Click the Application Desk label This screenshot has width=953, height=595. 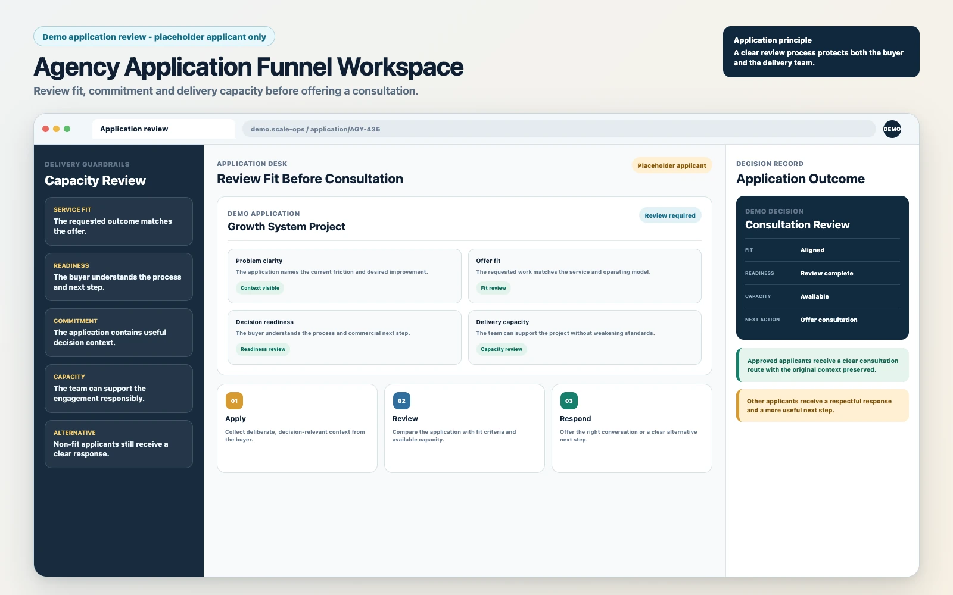(252, 164)
